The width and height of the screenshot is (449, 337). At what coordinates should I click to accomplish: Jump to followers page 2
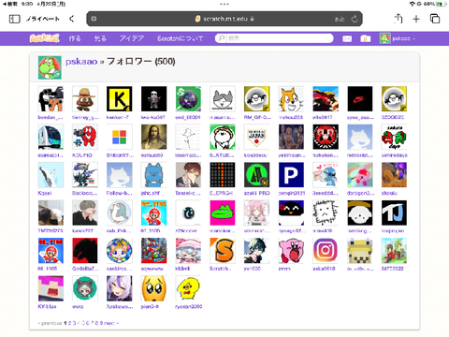tap(70, 323)
